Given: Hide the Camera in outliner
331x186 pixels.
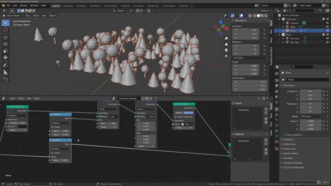Looking at the screenshot, I should [x=327, y=23].
